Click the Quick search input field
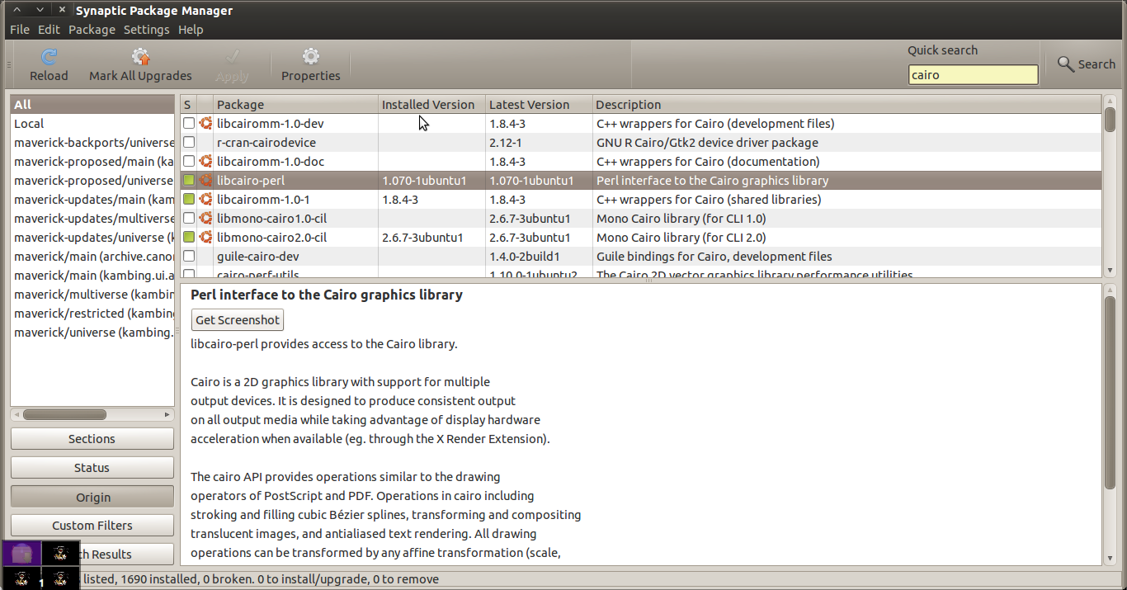The image size is (1127, 590). click(x=973, y=74)
